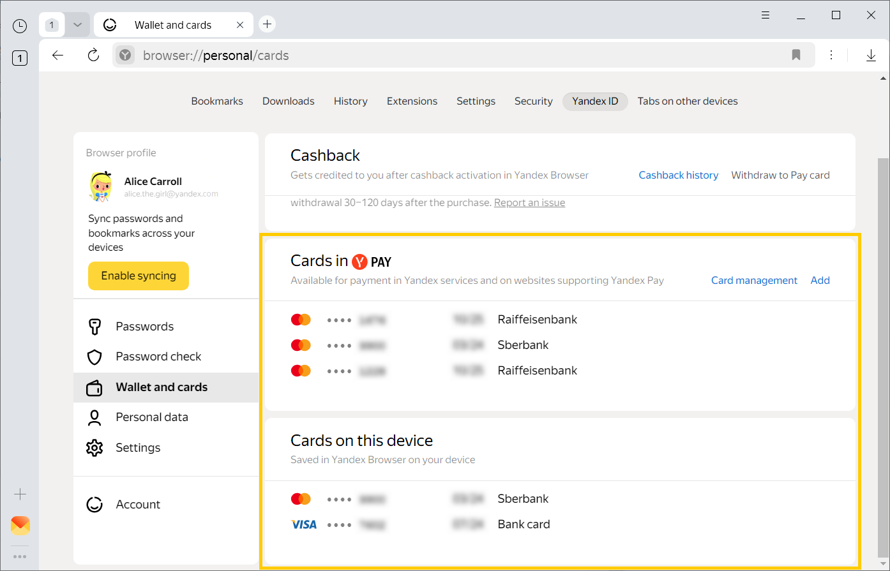Click the bookmark icon in address bar
The height and width of the screenshot is (571, 890).
click(796, 56)
